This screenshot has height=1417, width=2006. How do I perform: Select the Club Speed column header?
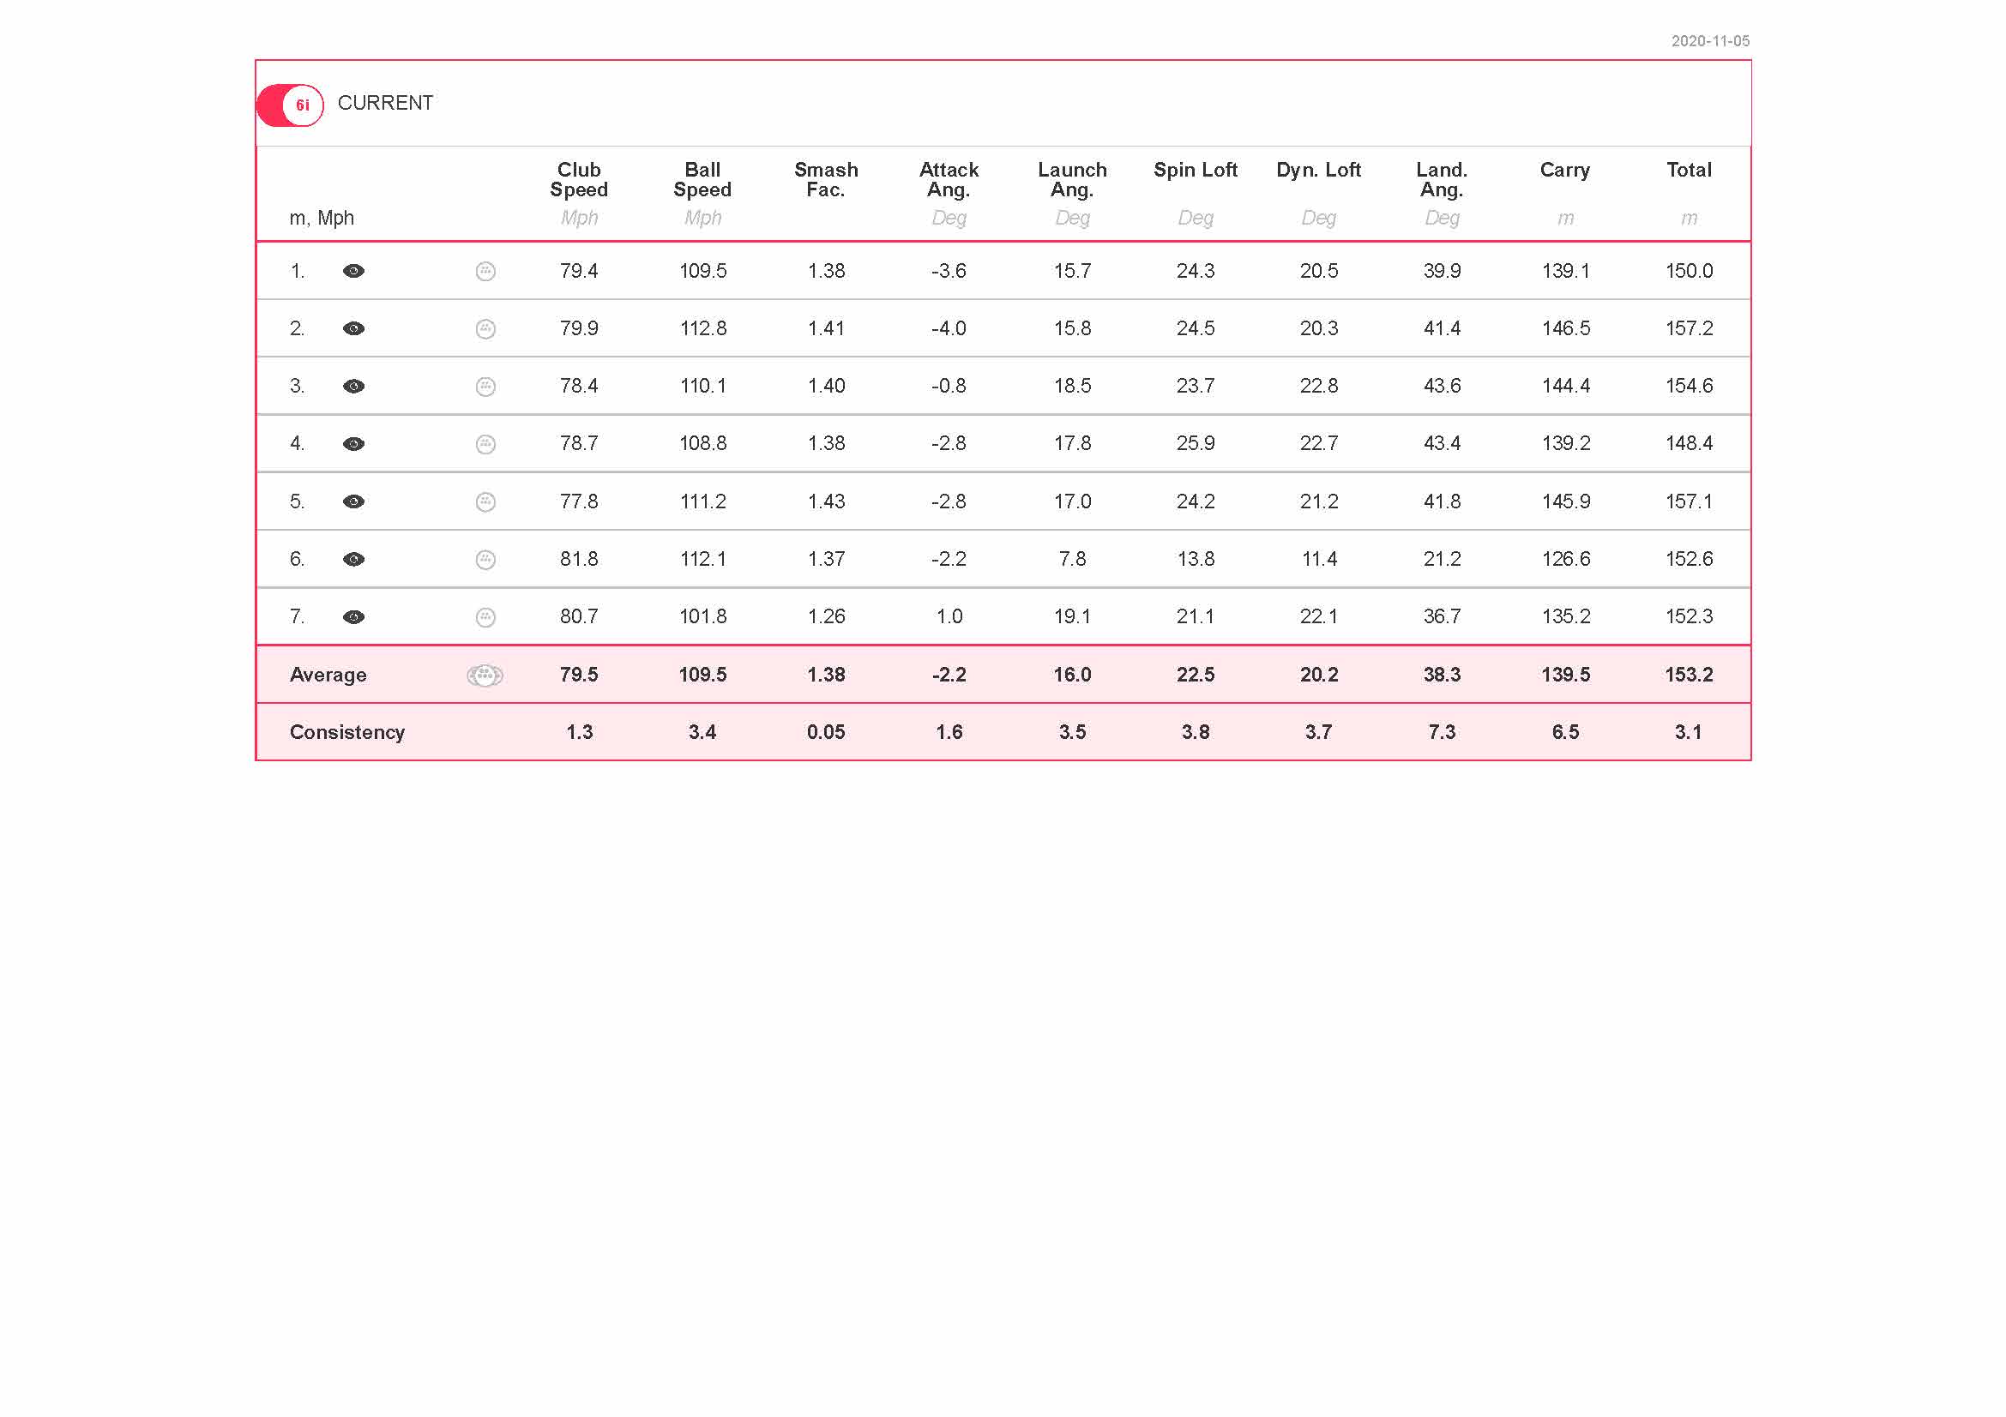pyautogui.click(x=578, y=179)
